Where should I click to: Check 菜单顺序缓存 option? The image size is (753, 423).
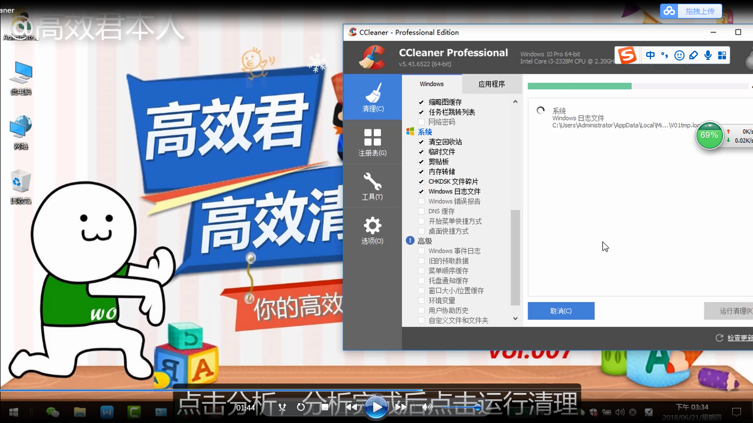tap(421, 271)
